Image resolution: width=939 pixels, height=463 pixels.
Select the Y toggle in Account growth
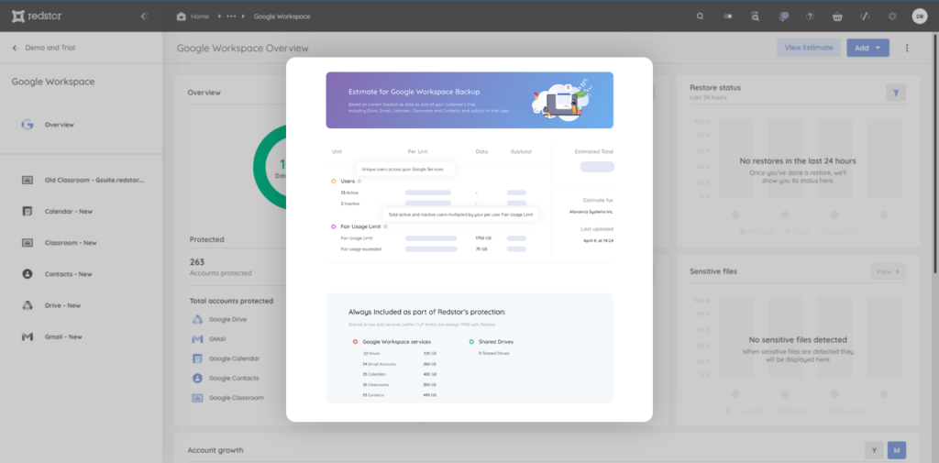coord(874,450)
